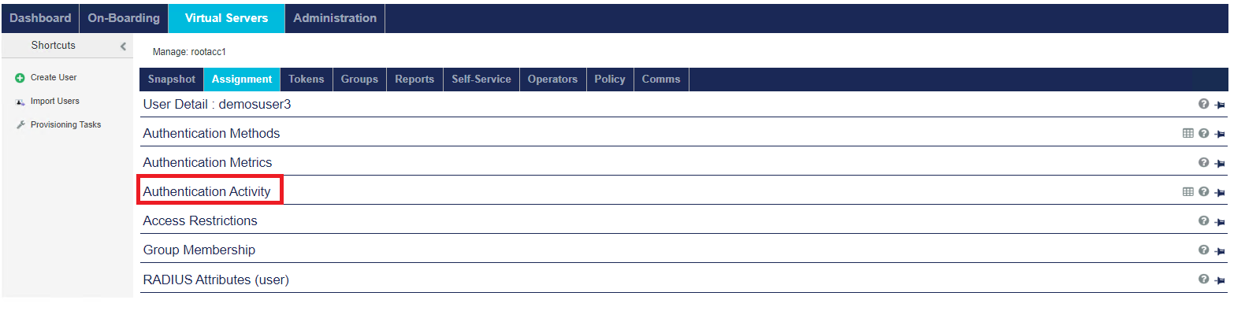Image resolution: width=1245 pixels, height=311 pixels.
Task: Pin the User Detail section
Action: [1220, 105]
